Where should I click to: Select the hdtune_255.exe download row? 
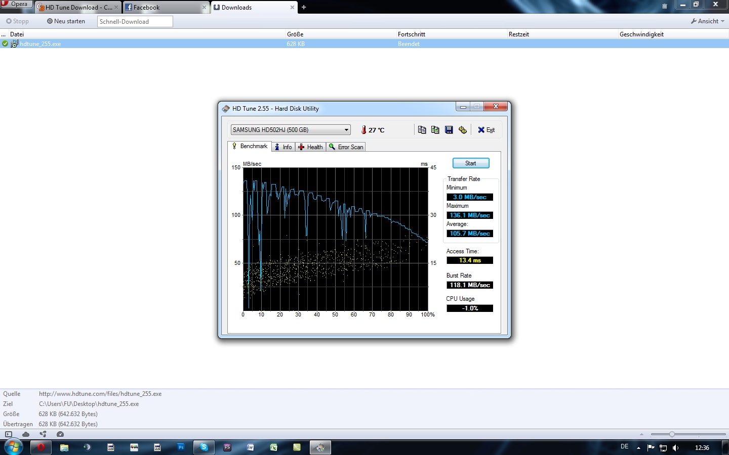364,44
